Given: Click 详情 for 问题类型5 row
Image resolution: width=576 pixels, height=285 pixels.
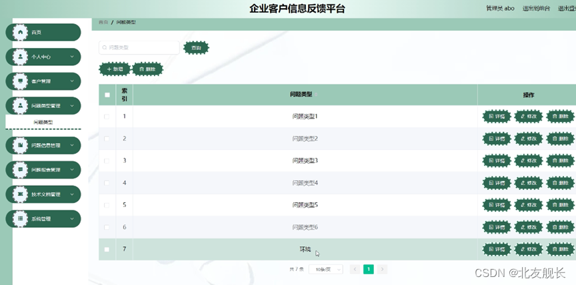Looking at the screenshot, I should [x=497, y=205].
